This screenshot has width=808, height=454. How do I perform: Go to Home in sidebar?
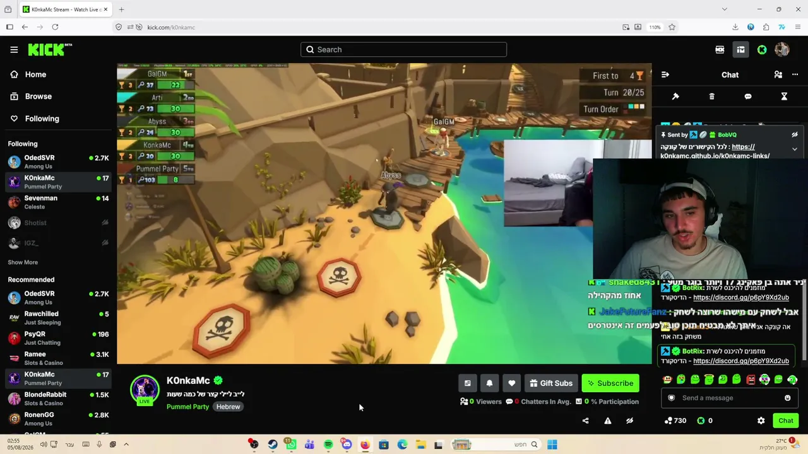(35, 74)
